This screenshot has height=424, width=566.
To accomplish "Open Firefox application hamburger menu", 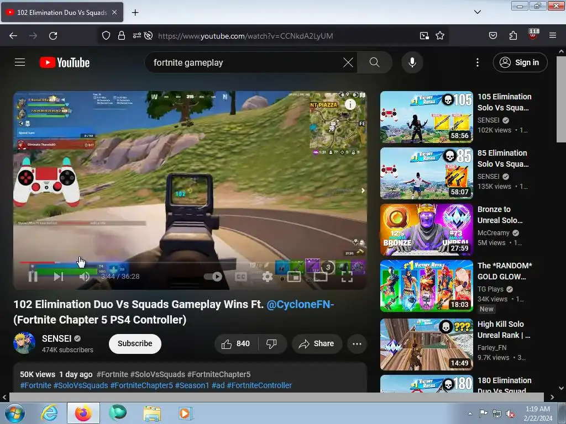I will point(553,36).
